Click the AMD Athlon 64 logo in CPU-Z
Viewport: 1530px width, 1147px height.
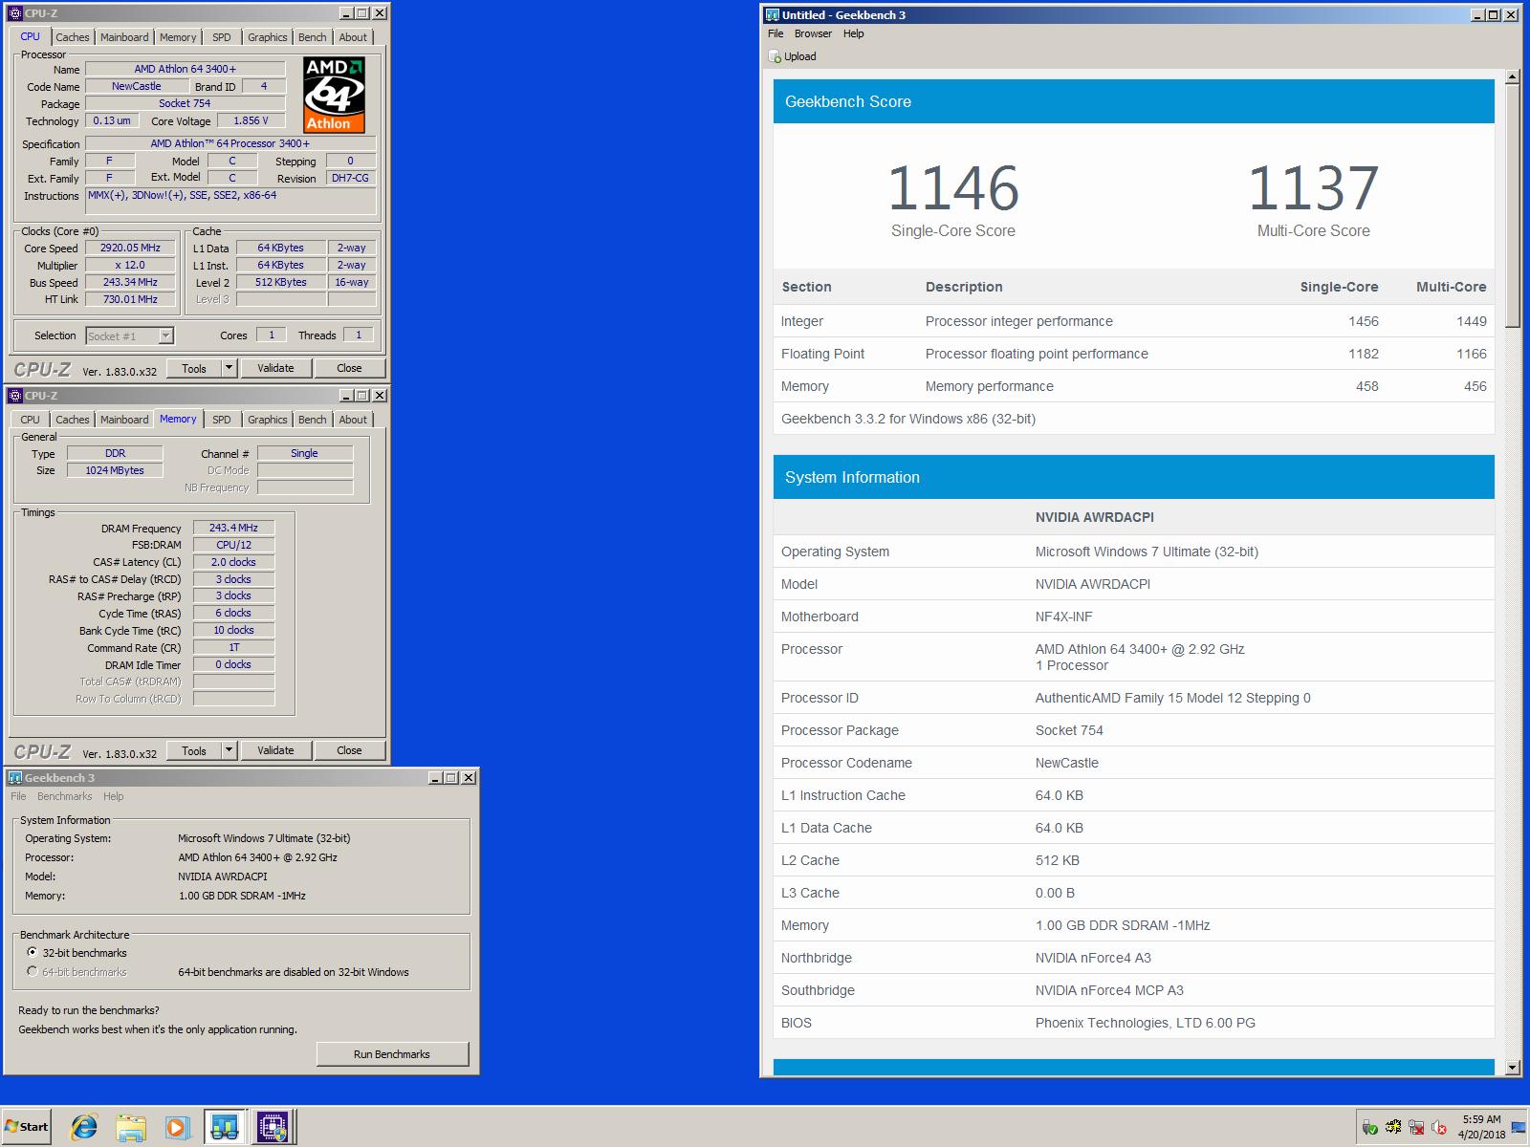click(335, 95)
